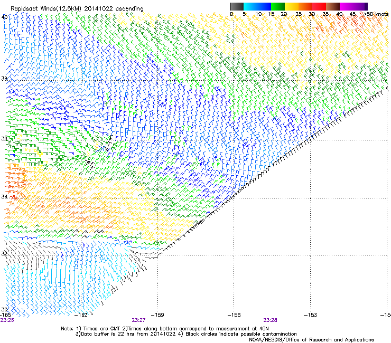Click the latitude label '32'
This screenshot has height=343, width=391.
point(4,254)
